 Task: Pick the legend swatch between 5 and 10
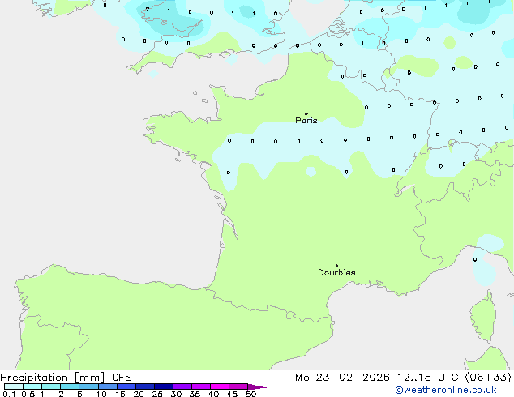[x=88, y=386]
